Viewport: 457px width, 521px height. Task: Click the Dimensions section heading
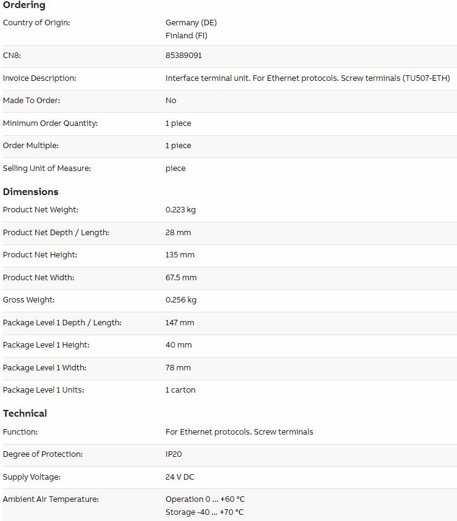tap(31, 192)
